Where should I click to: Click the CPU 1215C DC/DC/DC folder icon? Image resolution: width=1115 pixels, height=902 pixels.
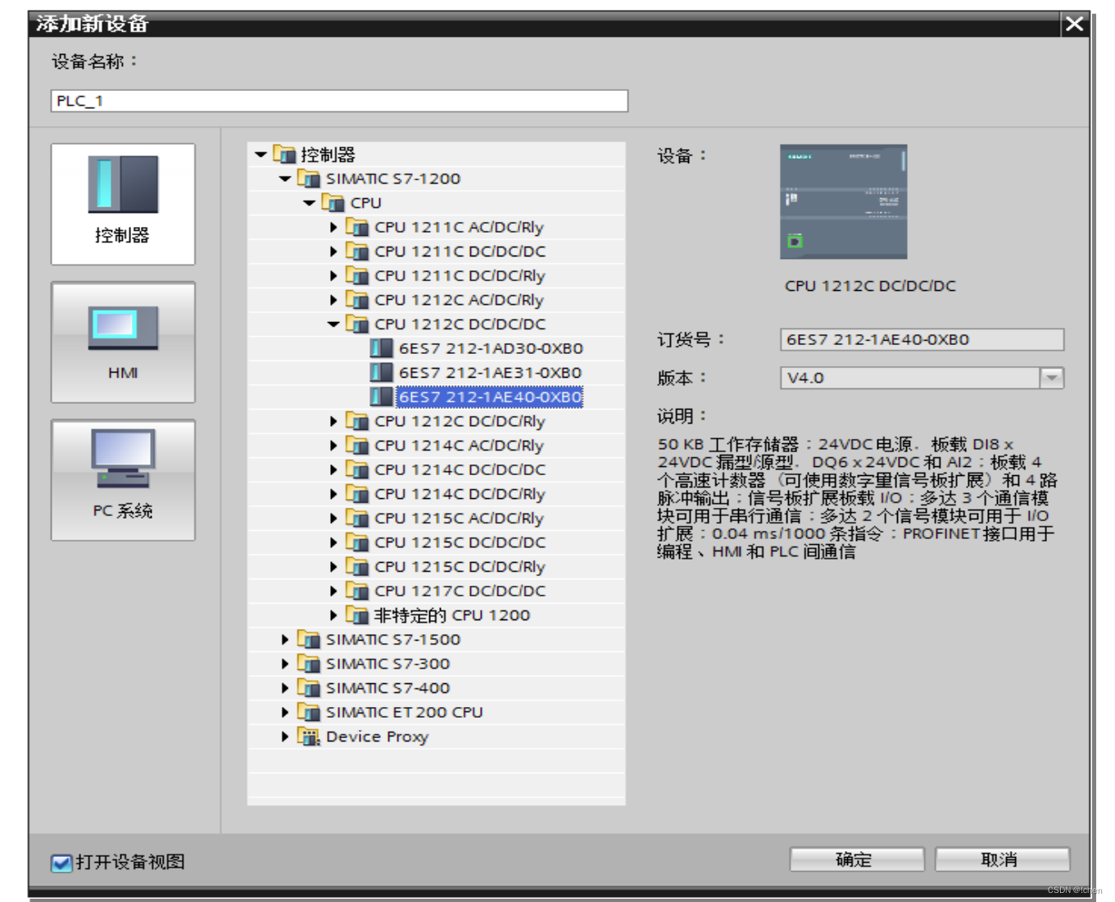pos(357,542)
